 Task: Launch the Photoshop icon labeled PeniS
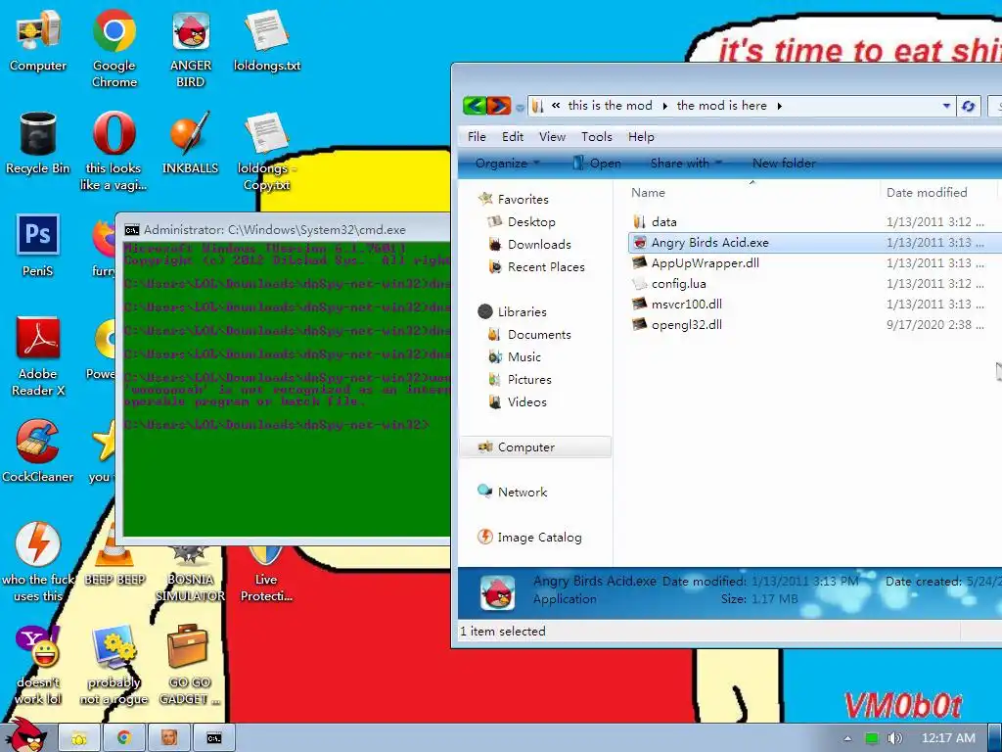pos(38,246)
